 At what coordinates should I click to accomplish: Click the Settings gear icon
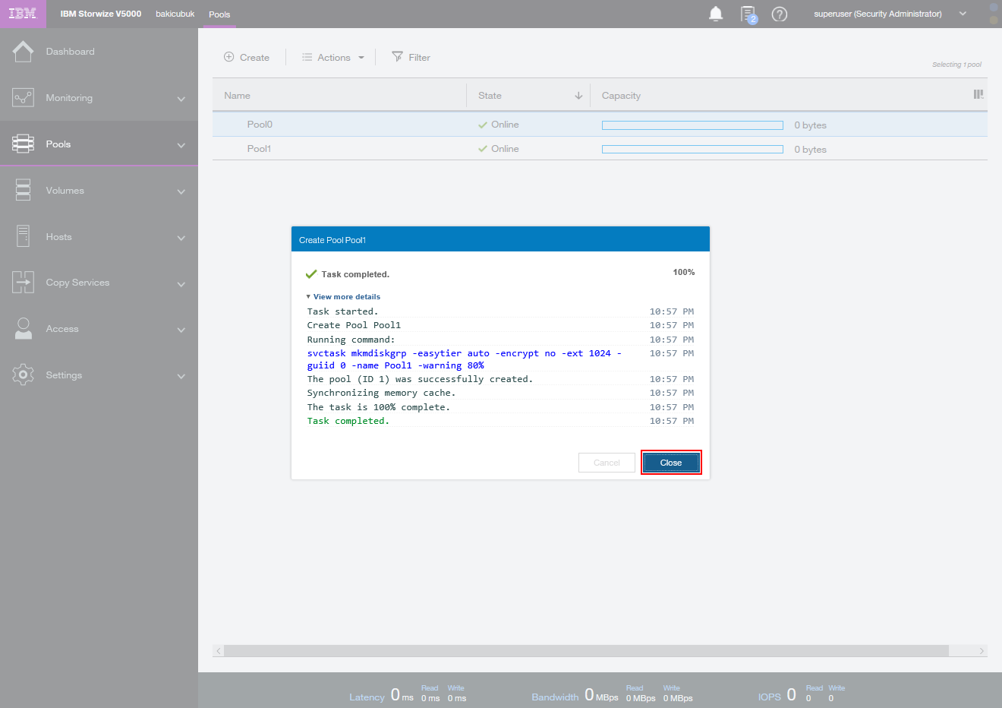click(23, 375)
